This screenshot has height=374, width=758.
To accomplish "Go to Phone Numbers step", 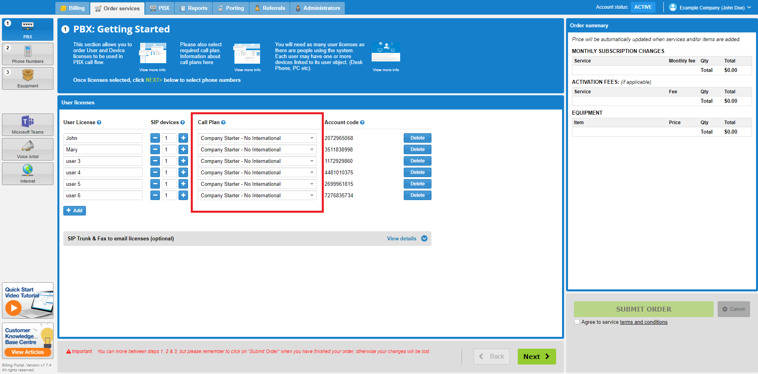I will point(28,54).
